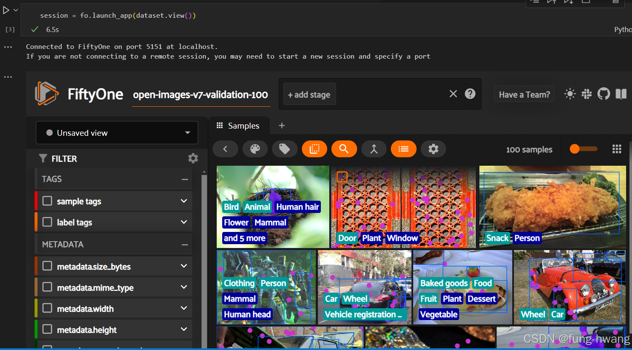Expand the metadata.mime_type filter
The height and width of the screenshot is (350, 632).
click(184, 287)
